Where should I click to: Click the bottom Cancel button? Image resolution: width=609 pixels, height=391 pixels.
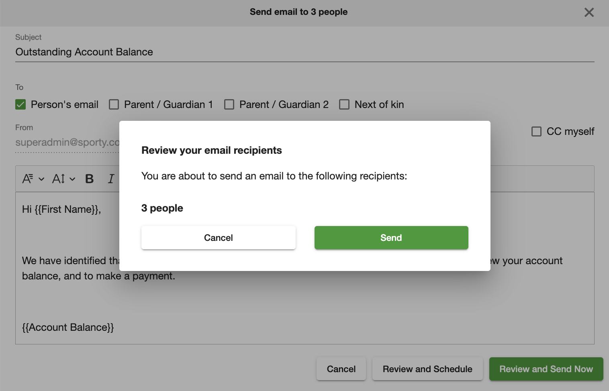[x=341, y=369]
